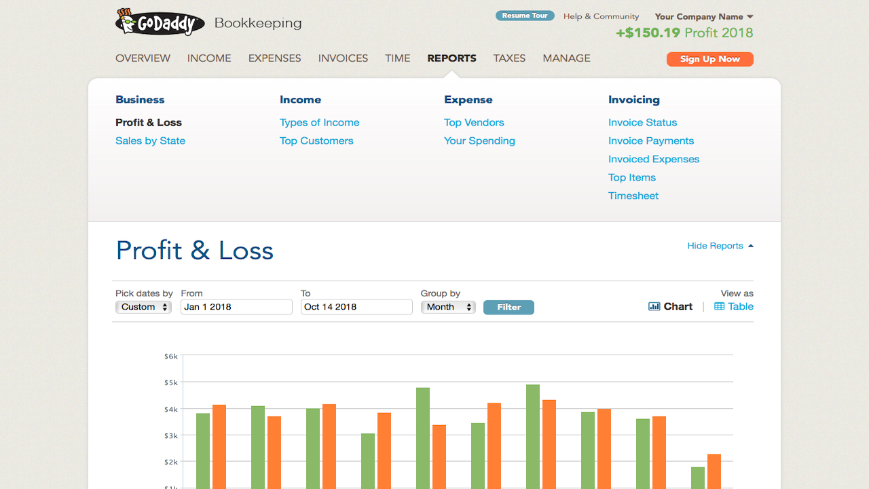Click the Resume Tour button
869x489 pixels.
coord(525,16)
